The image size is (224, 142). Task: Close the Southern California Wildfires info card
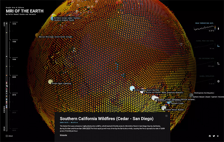click(166, 115)
